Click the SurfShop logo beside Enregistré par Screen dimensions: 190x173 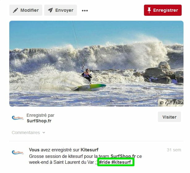pyautogui.click(x=18, y=118)
